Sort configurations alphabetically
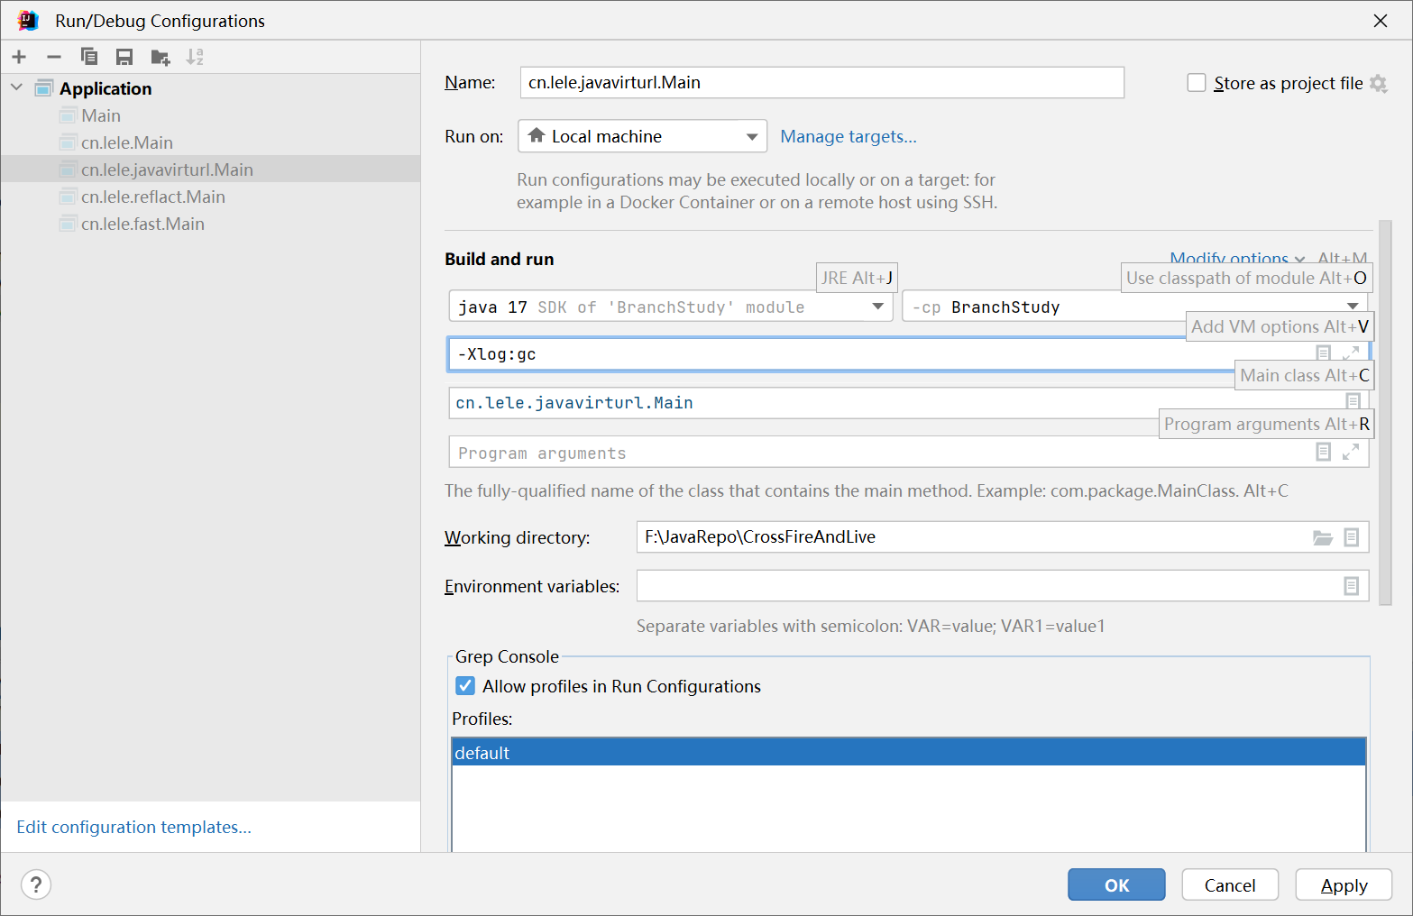This screenshot has width=1413, height=916. (195, 57)
